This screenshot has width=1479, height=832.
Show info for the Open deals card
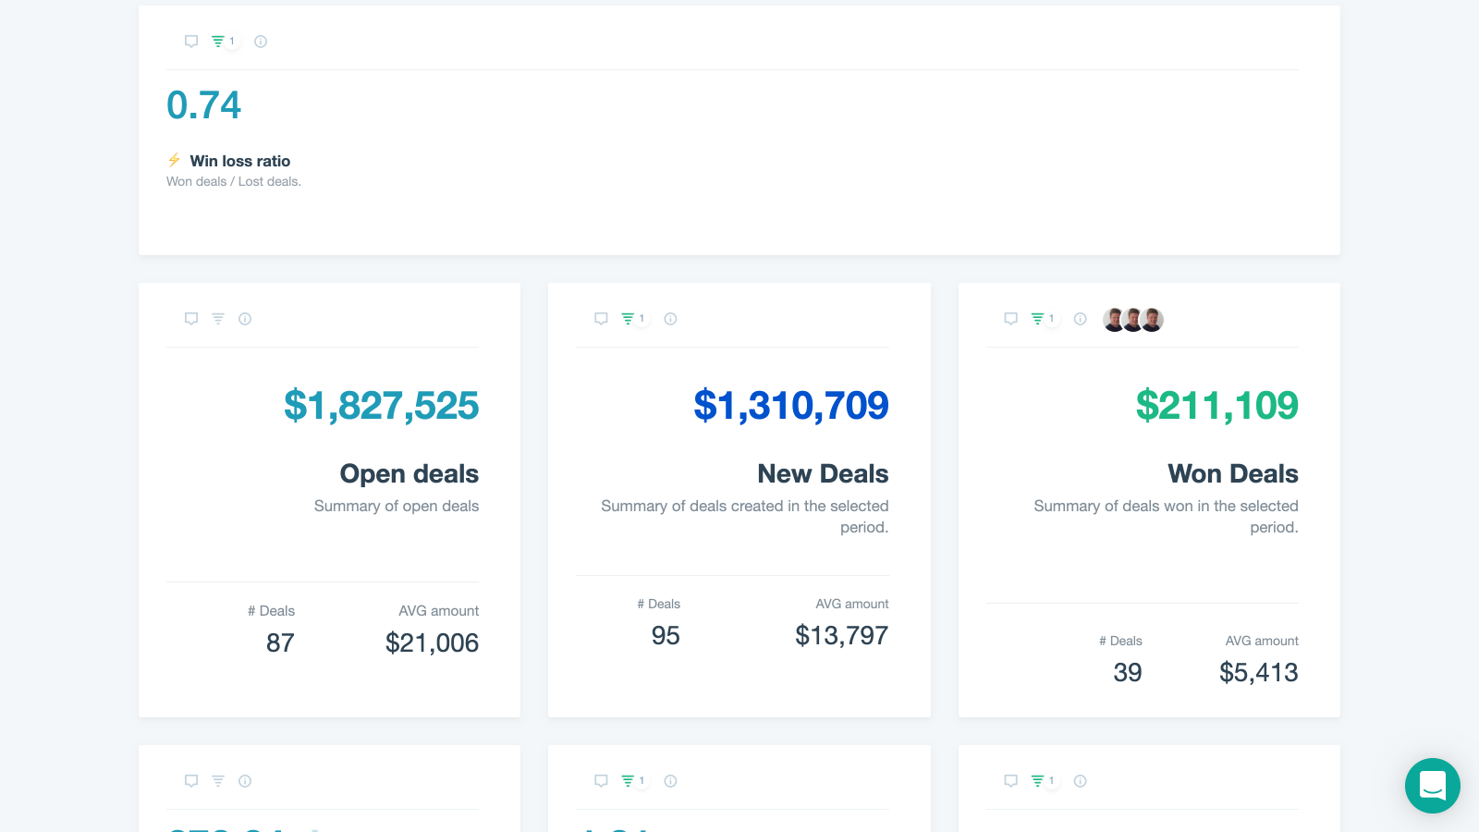coord(245,319)
